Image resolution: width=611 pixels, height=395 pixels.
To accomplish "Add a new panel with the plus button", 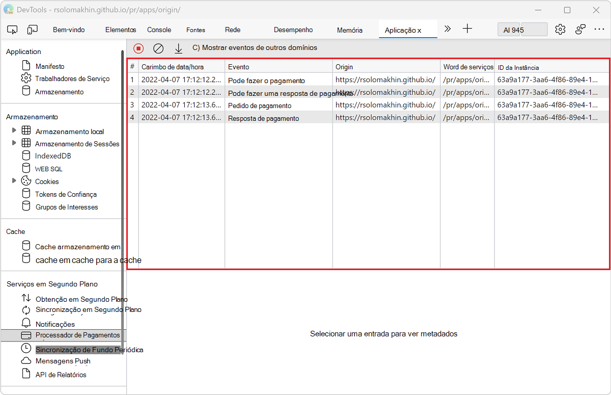I will tap(467, 29).
